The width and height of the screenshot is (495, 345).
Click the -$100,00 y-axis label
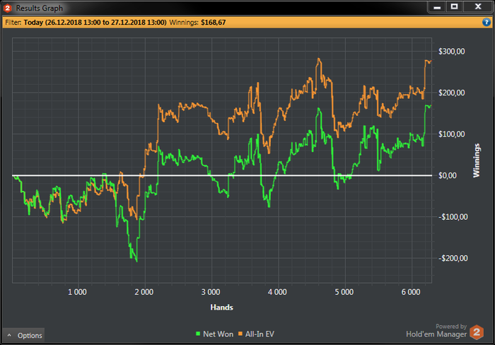point(453,217)
